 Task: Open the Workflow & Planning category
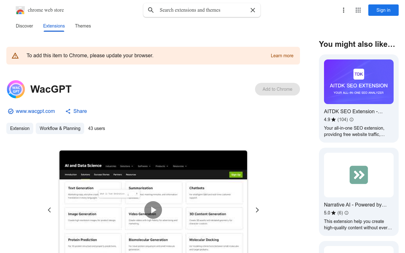coord(60,128)
